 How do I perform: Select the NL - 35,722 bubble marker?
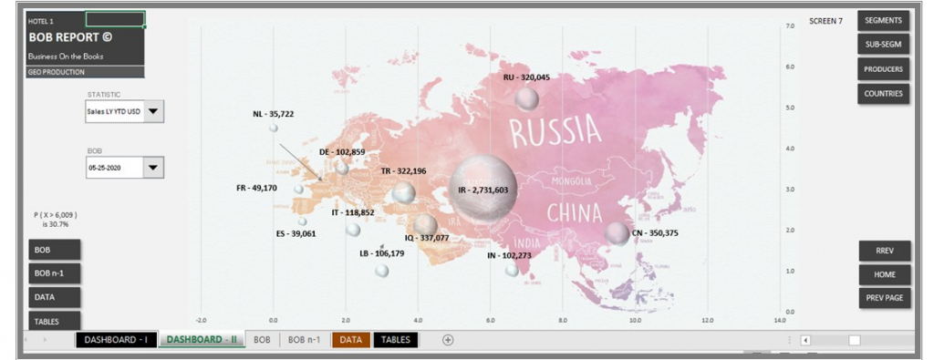[x=274, y=128]
